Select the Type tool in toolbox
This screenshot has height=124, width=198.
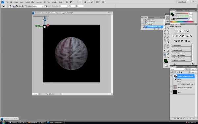[x=168, y=48]
